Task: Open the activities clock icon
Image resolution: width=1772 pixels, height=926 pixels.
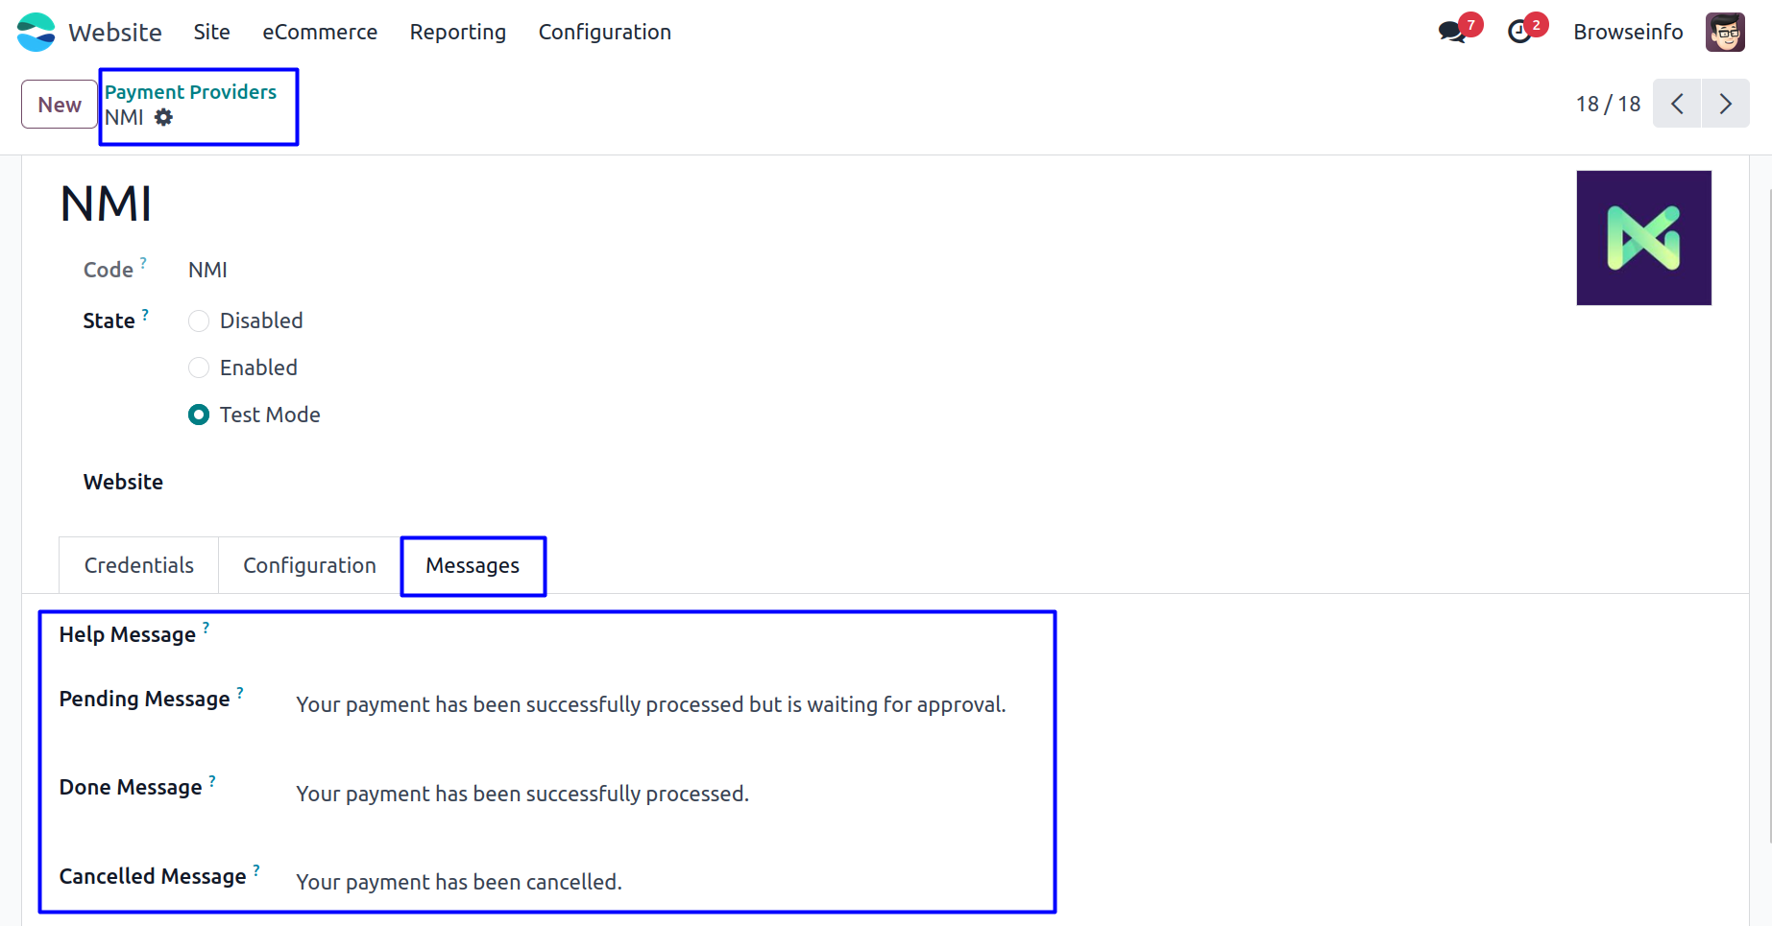Action: click(x=1519, y=32)
